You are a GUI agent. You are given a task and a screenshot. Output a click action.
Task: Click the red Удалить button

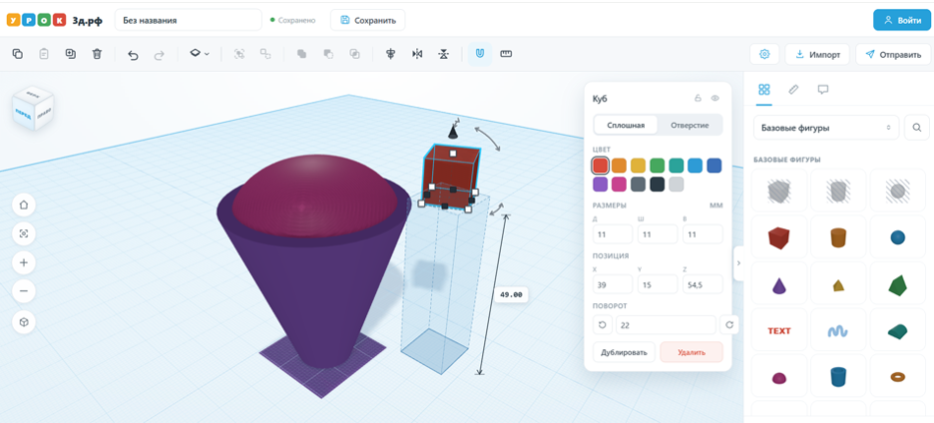[692, 352]
